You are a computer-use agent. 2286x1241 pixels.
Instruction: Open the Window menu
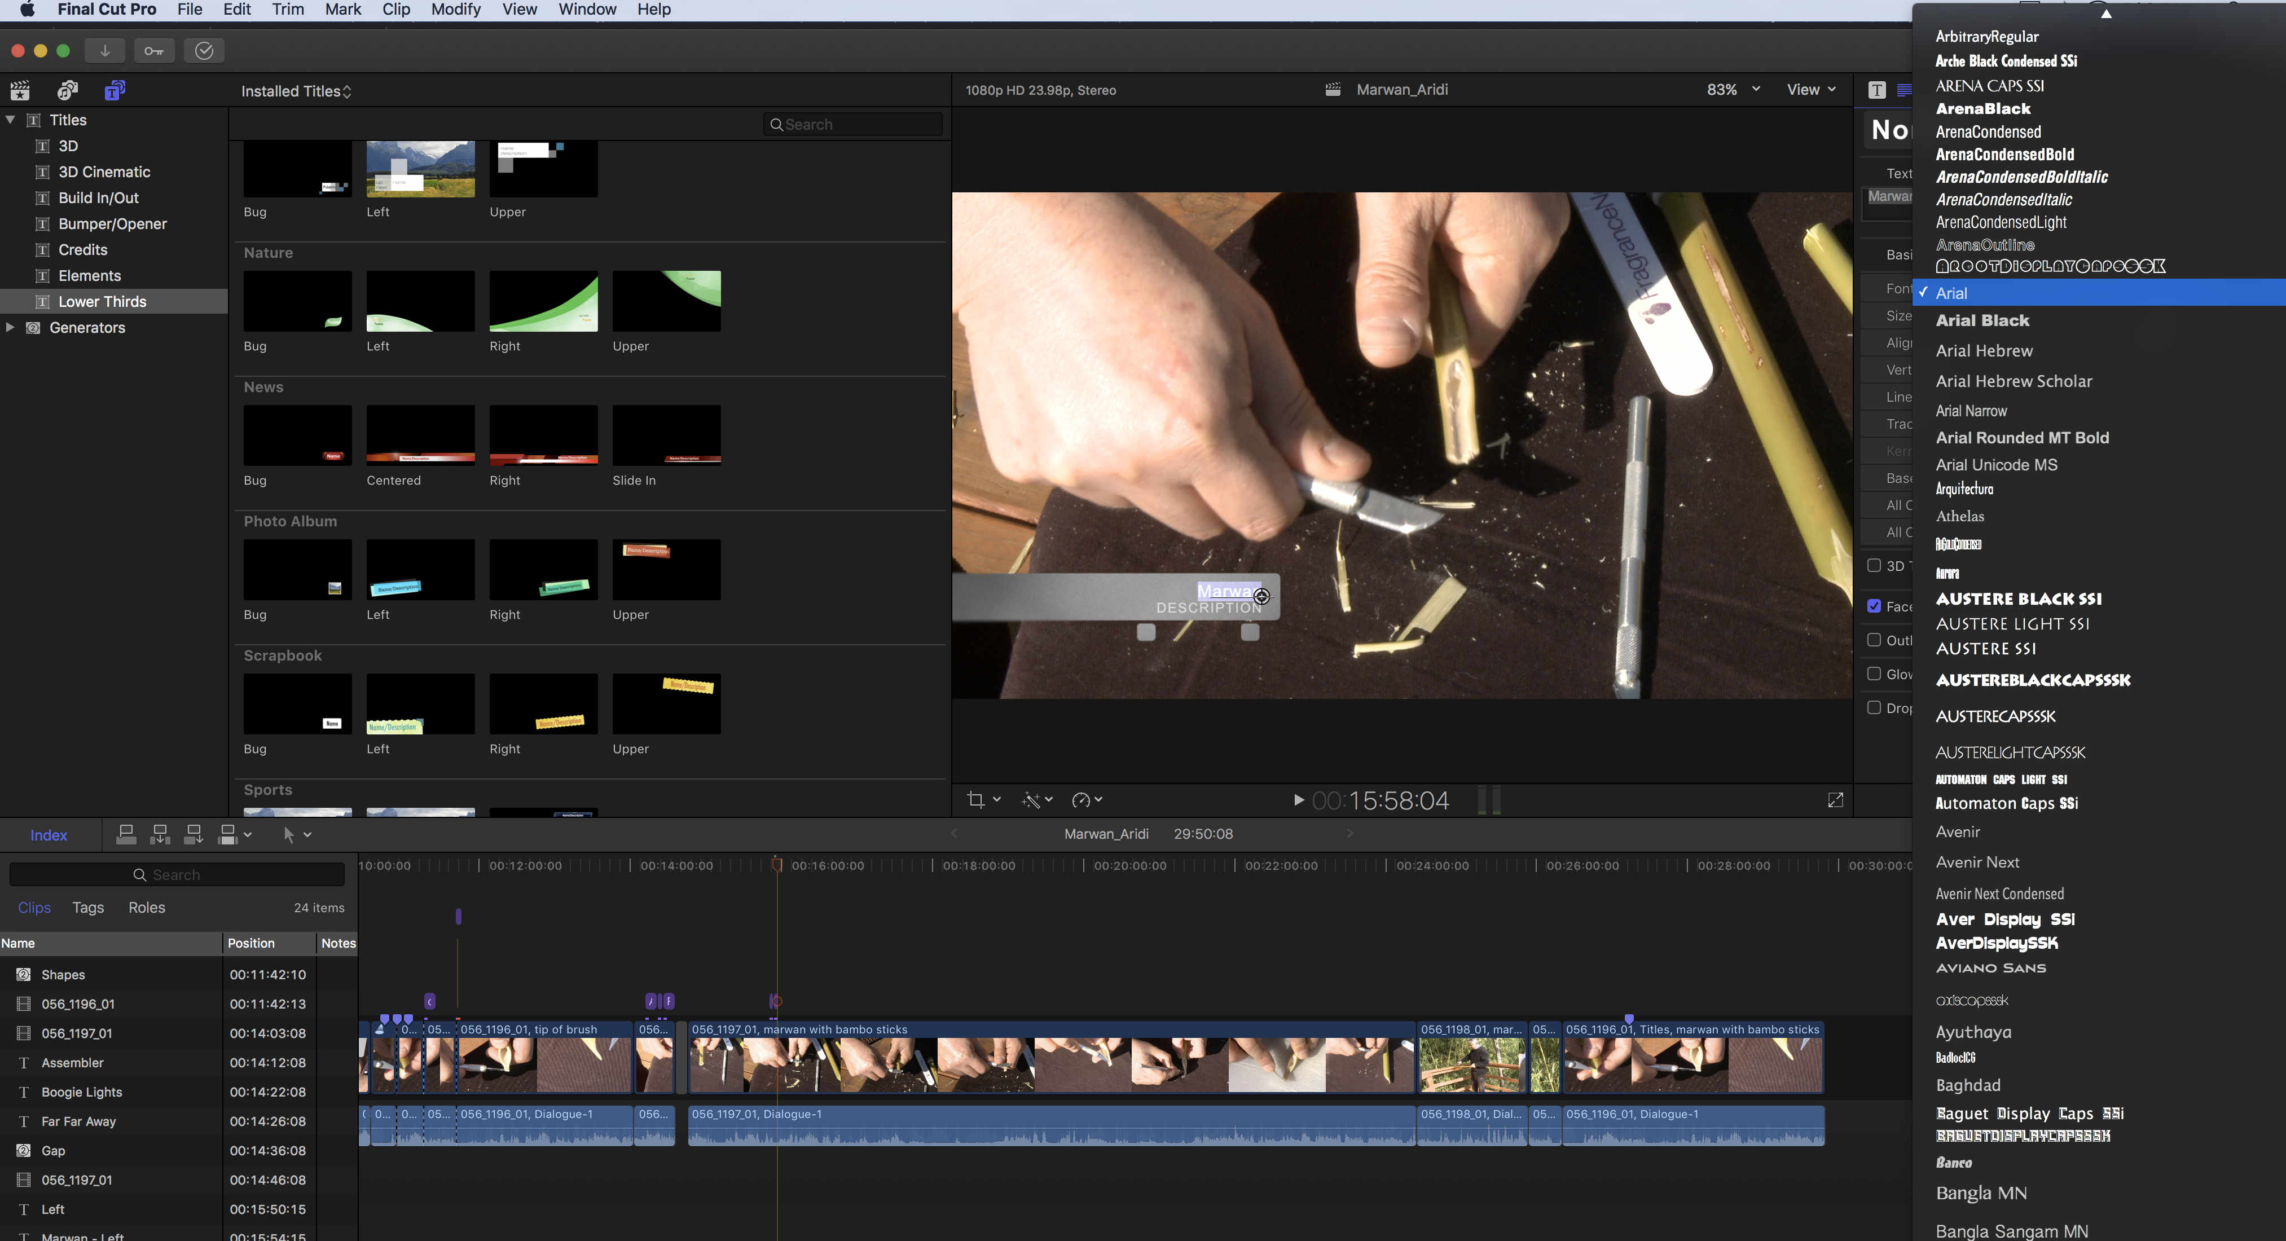click(587, 10)
